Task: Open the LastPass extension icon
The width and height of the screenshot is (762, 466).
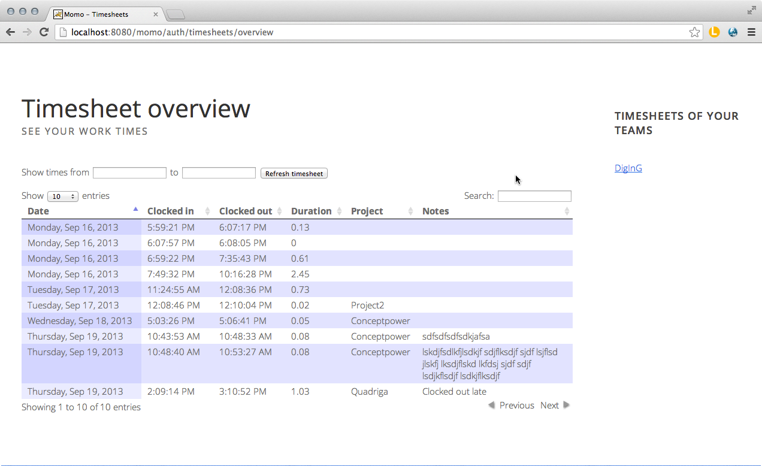Action: (714, 32)
